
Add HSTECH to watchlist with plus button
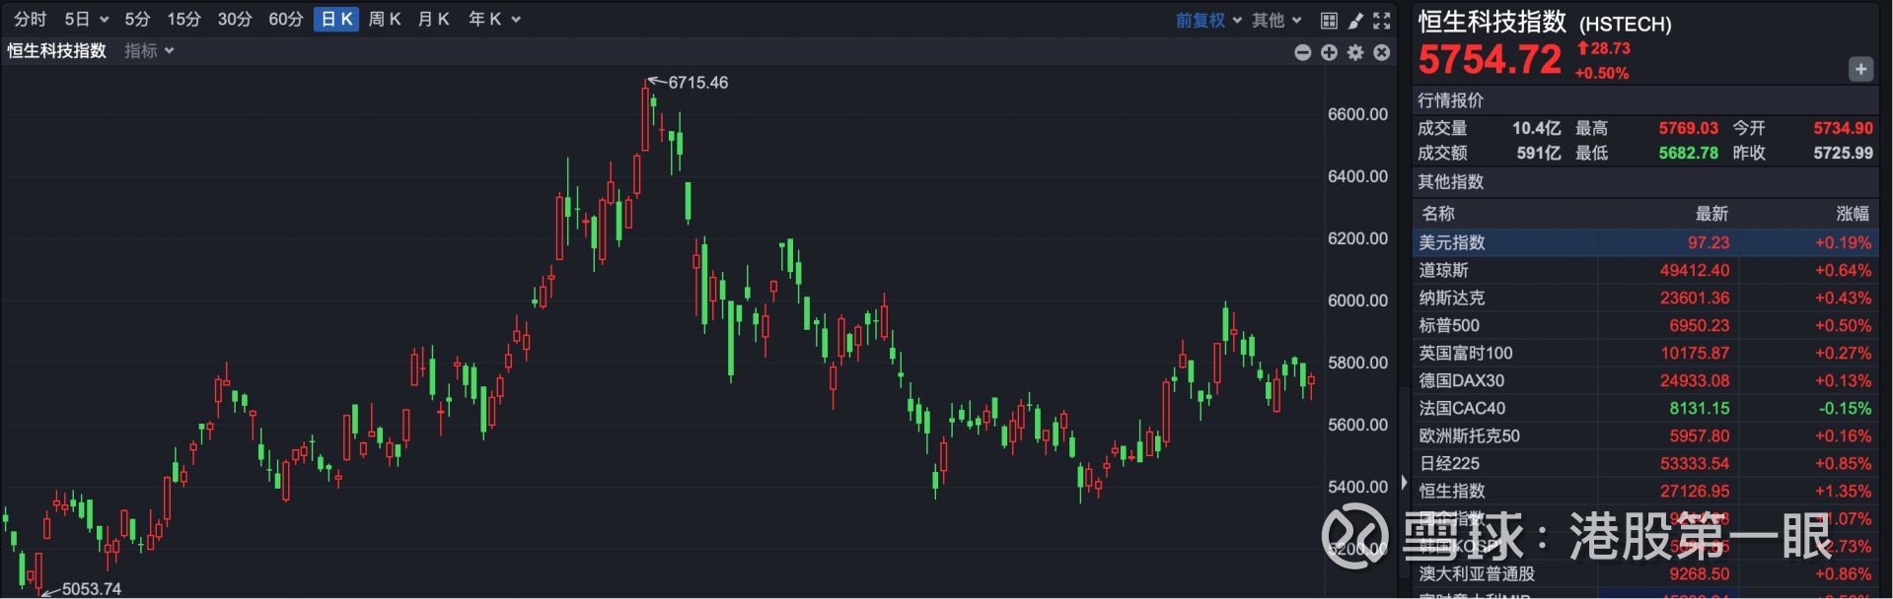(x=1860, y=69)
